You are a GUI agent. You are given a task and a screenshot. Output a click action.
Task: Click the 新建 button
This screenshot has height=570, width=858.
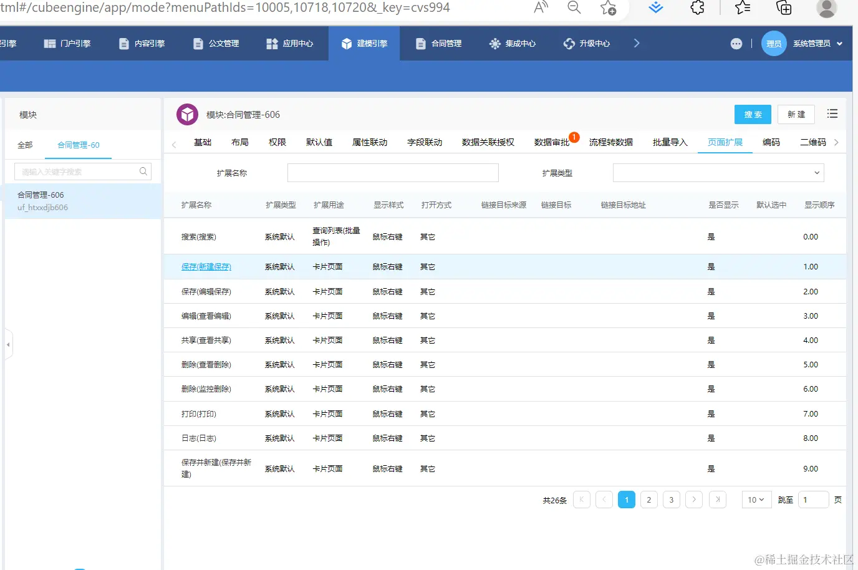tap(796, 115)
